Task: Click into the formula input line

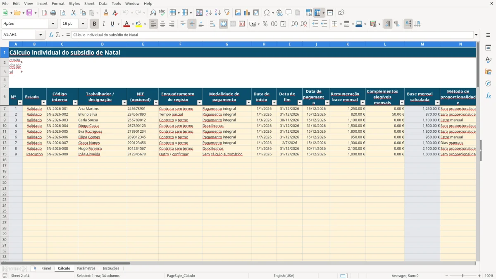Action: pyautogui.click(x=272, y=35)
